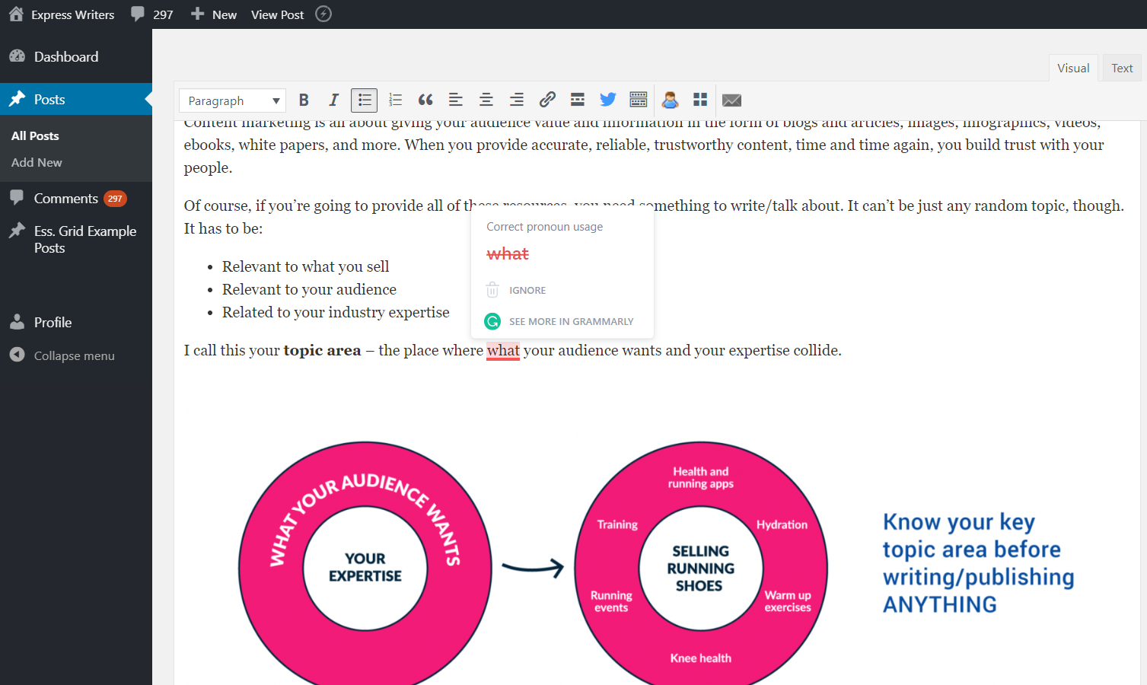1147x685 pixels.
Task: Open the New menu in the admin bar
Action: (213, 14)
